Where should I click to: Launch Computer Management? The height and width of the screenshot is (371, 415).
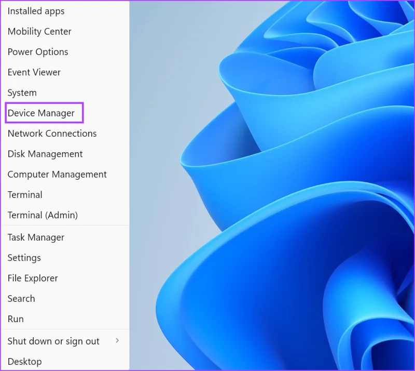(57, 174)
